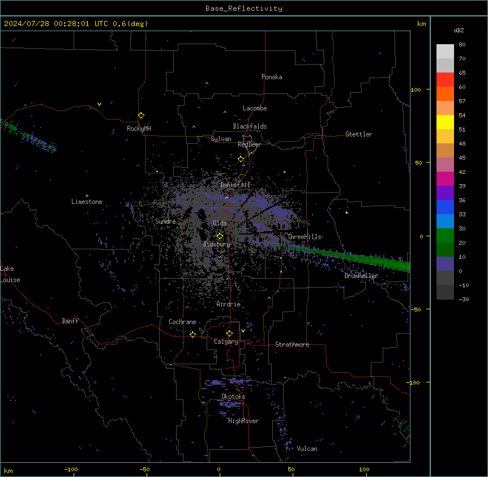The height and width of the screenshot is (477, 488).
Task: Click the Lake Louise label
Action: click(x=10, y=274)
